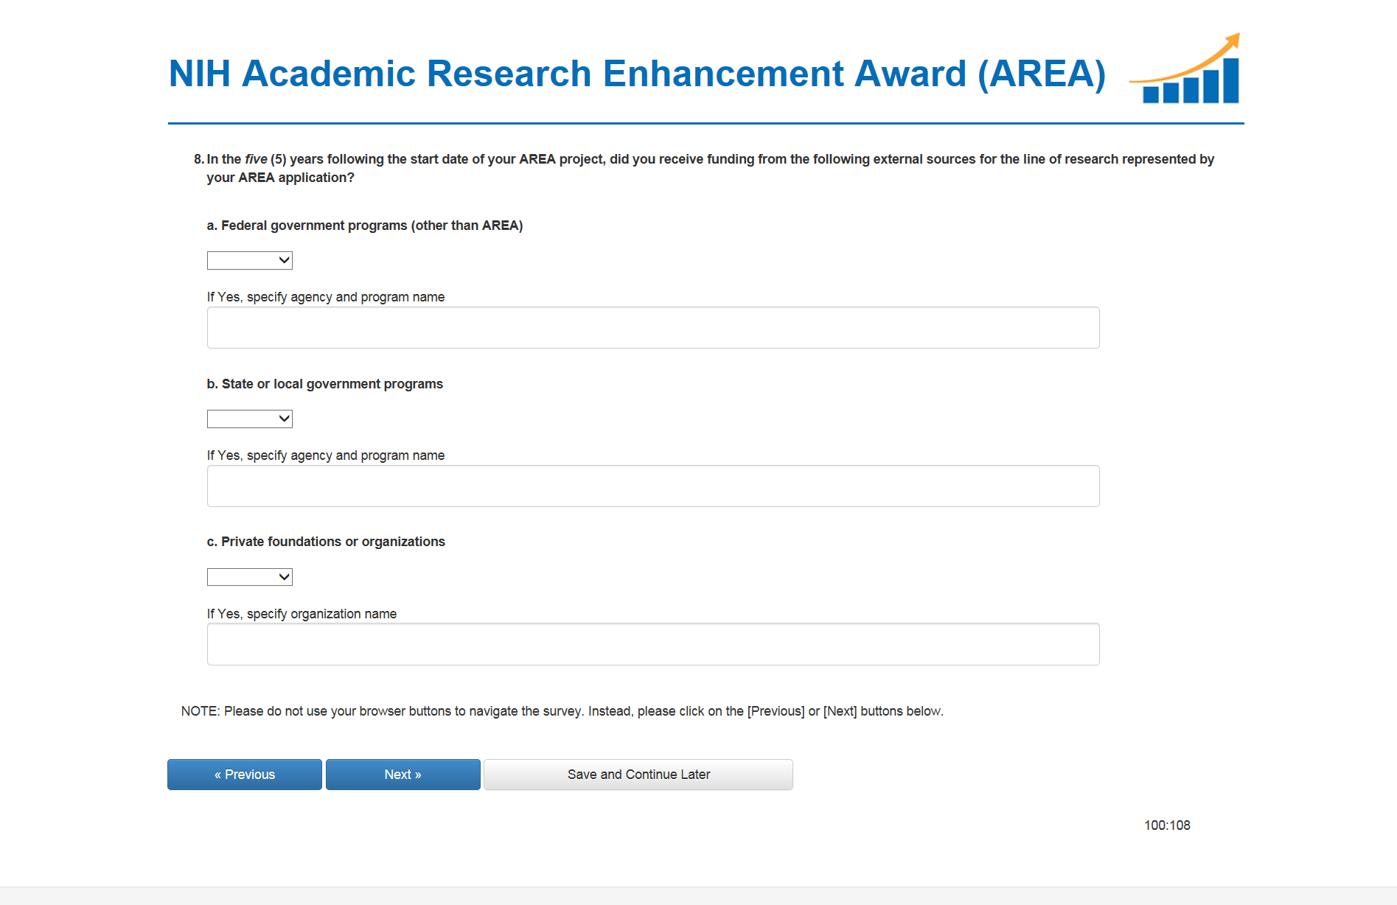Click Save and Continue Later

(638, 775)
